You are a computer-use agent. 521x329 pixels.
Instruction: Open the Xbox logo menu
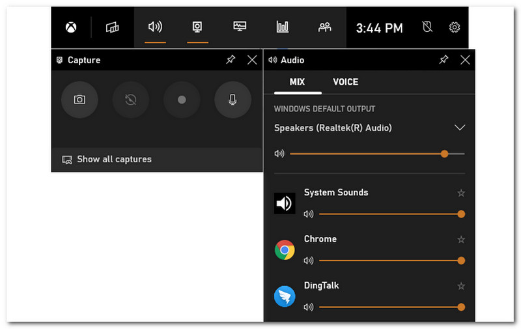71,27
